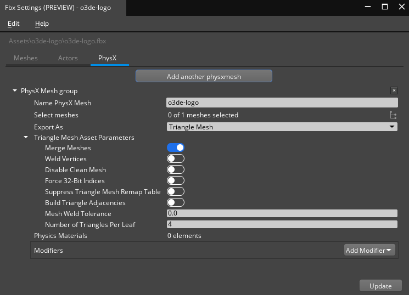
Task: Open the Add Modifier dropdown
Action: pos(369,251)
